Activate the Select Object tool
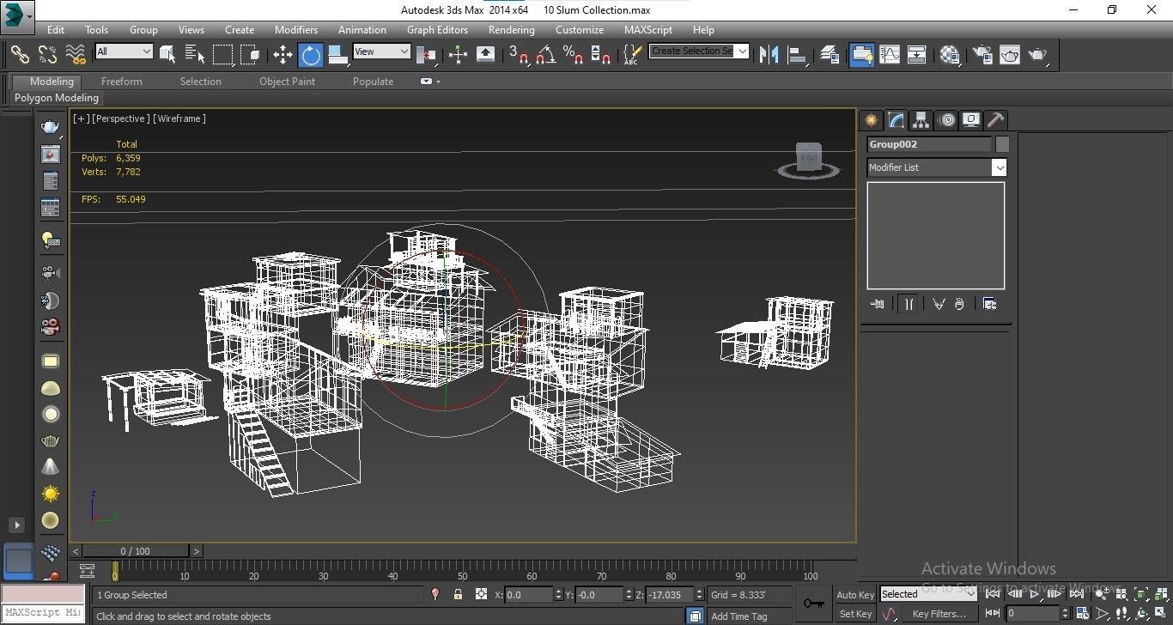 point(167,54)
